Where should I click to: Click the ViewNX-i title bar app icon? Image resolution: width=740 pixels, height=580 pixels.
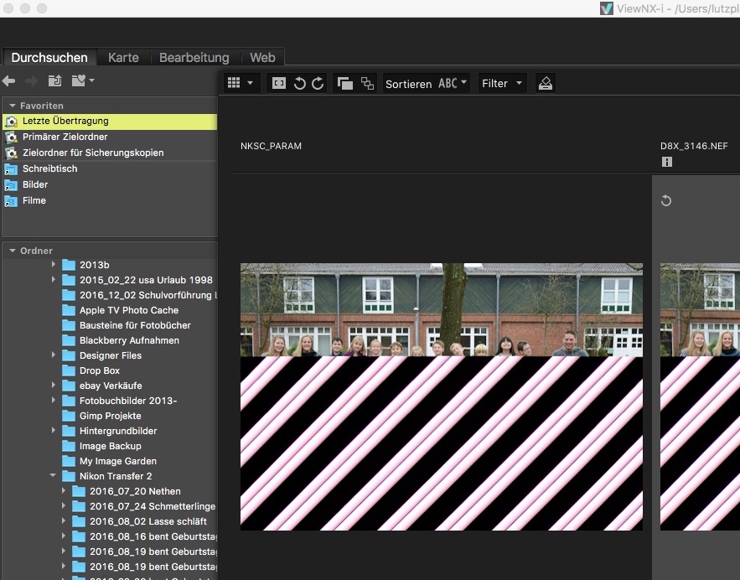(x=607, y=8)
